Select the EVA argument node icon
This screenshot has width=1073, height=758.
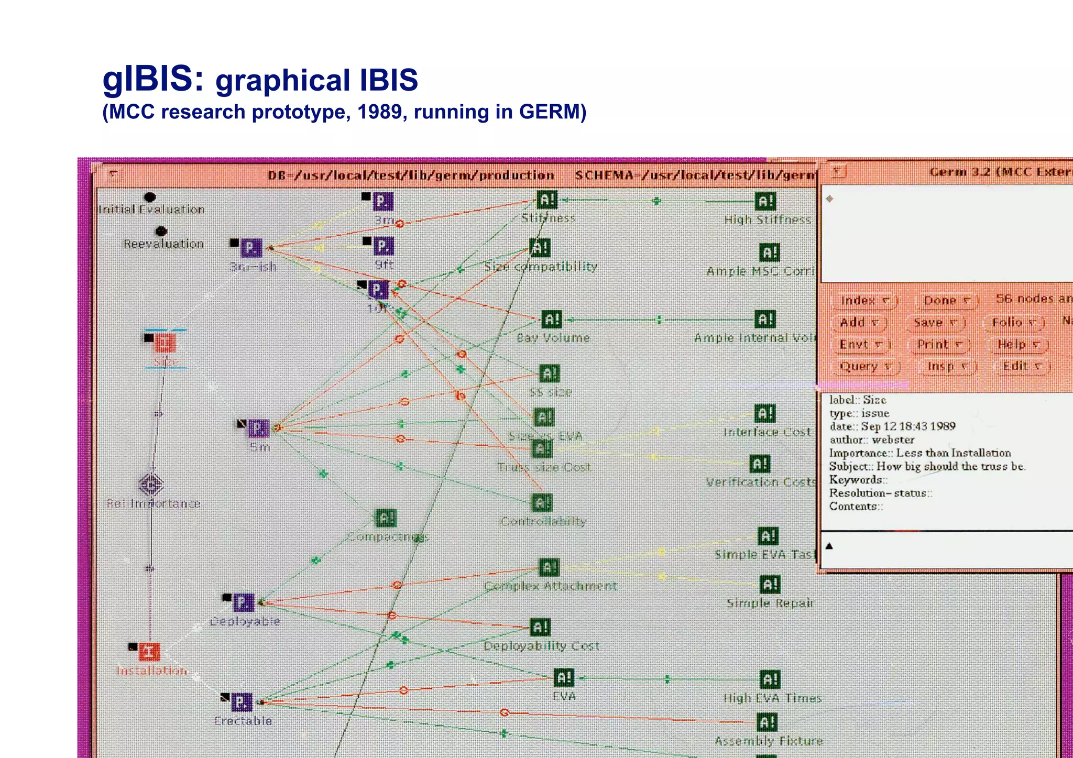pos(564,678)
